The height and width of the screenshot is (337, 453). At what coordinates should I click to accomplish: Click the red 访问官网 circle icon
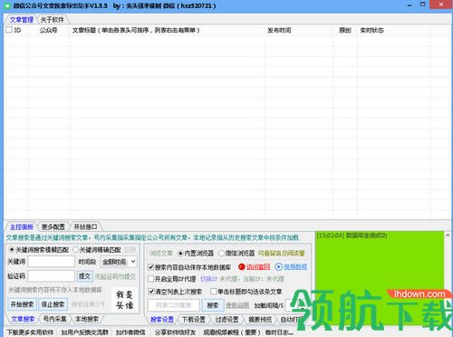click(x=242, y=267)
